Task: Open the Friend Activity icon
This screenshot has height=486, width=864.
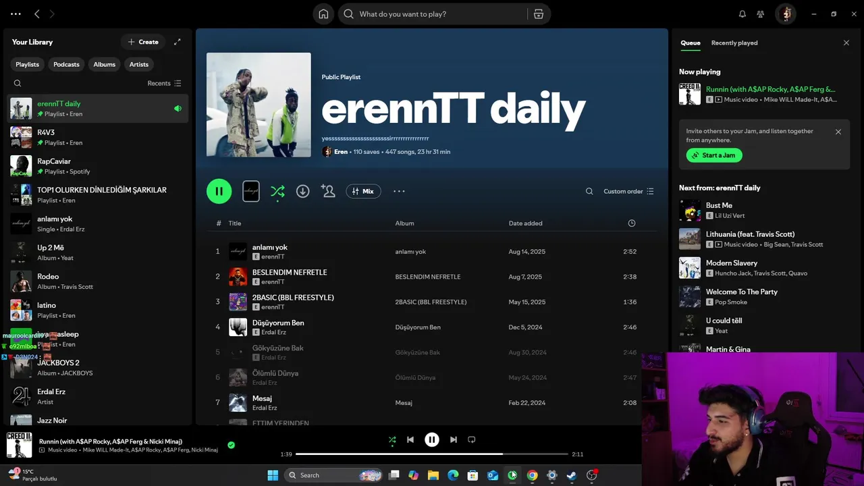Action: coord(761,14)
